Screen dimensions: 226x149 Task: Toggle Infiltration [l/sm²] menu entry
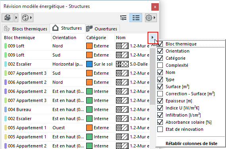pos(191,115)
